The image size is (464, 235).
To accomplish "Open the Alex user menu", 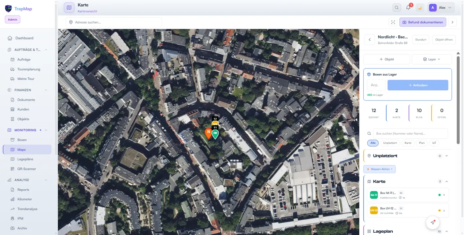I will 441,8.
